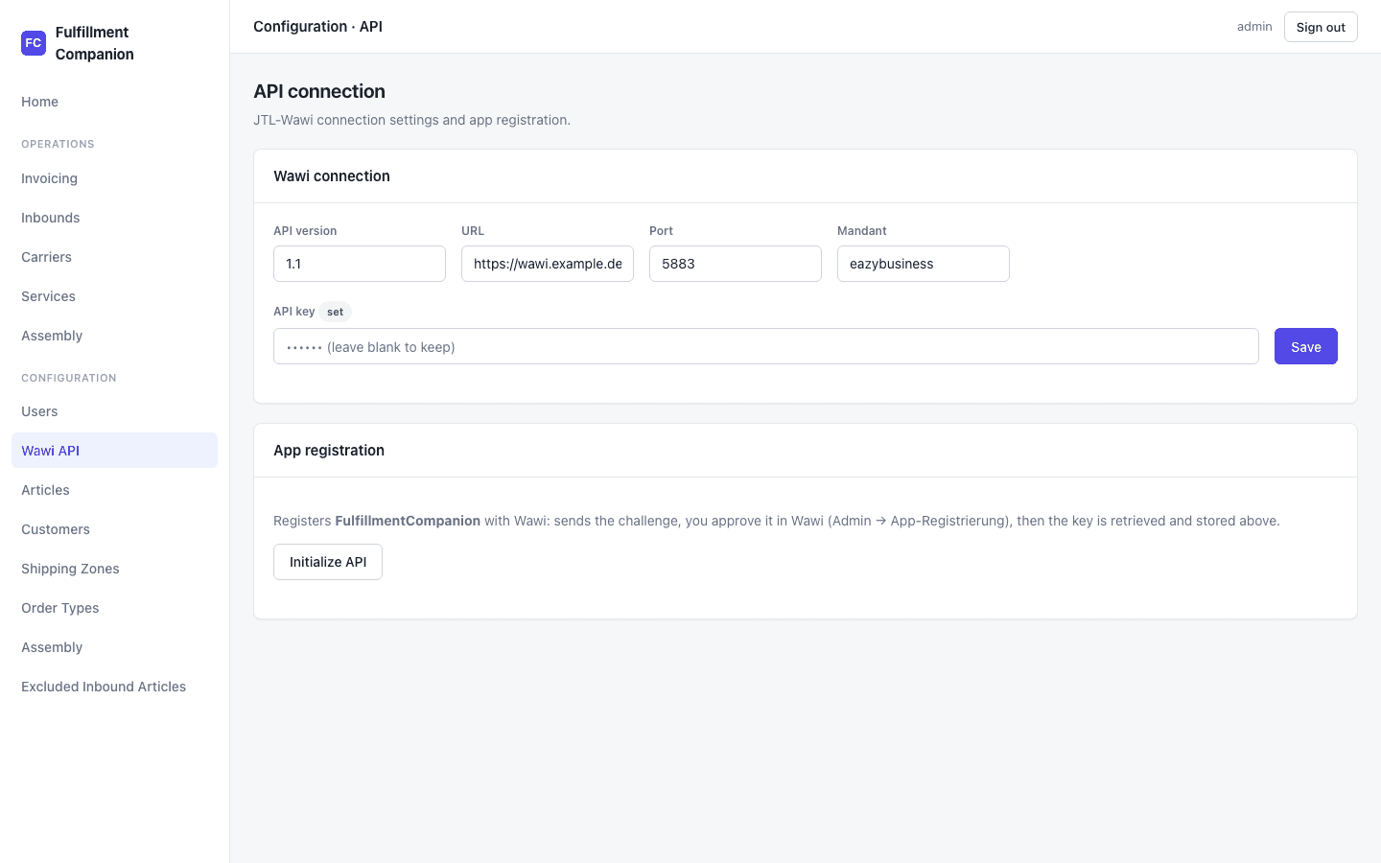Open Inbounds section
The image size is (1381, 863).
point(114,218)
